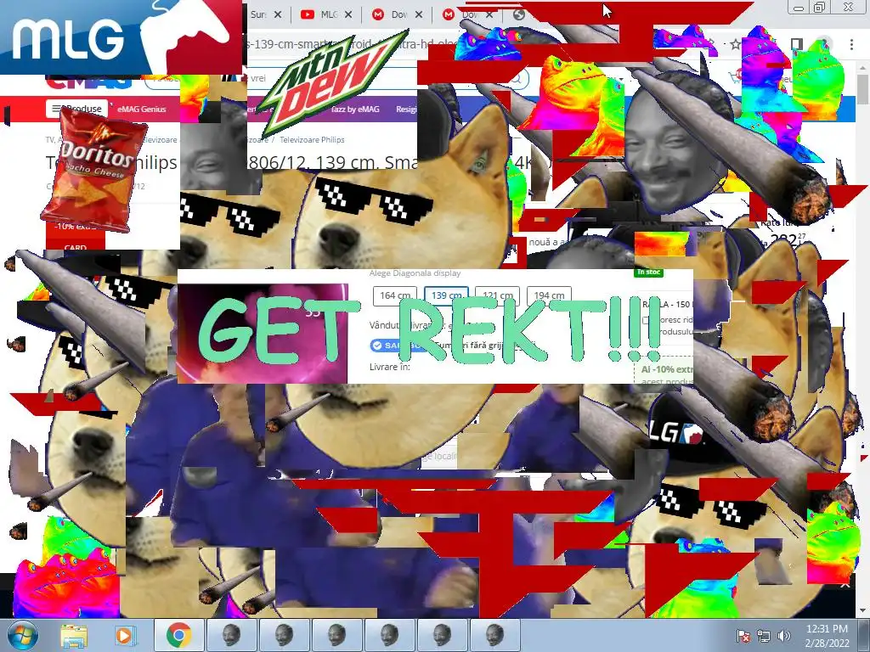
Task: Click the green 'In stoc' badge
Action: coord(648,272)
